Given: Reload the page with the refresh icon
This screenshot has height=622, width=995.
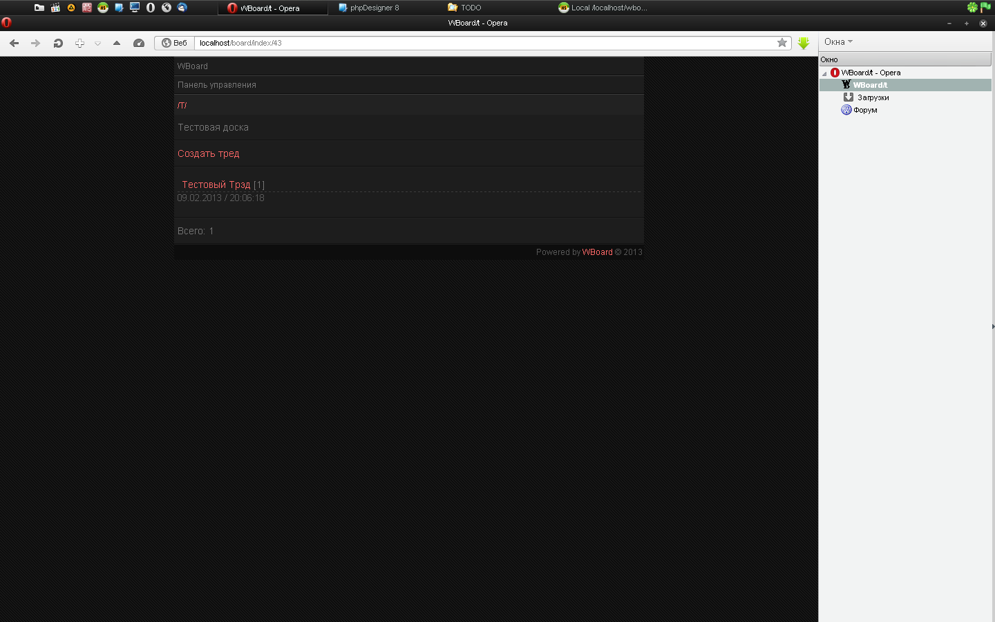Looking at the screenshot, I should pos(58,43).
